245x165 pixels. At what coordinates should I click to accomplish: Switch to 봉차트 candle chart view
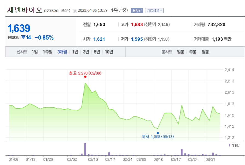click(x=167, y=52)
